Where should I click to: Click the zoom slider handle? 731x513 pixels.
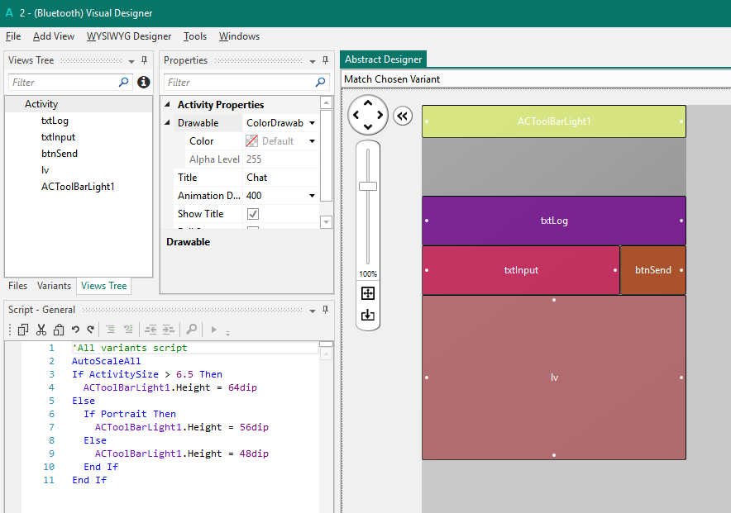(368, 186)
